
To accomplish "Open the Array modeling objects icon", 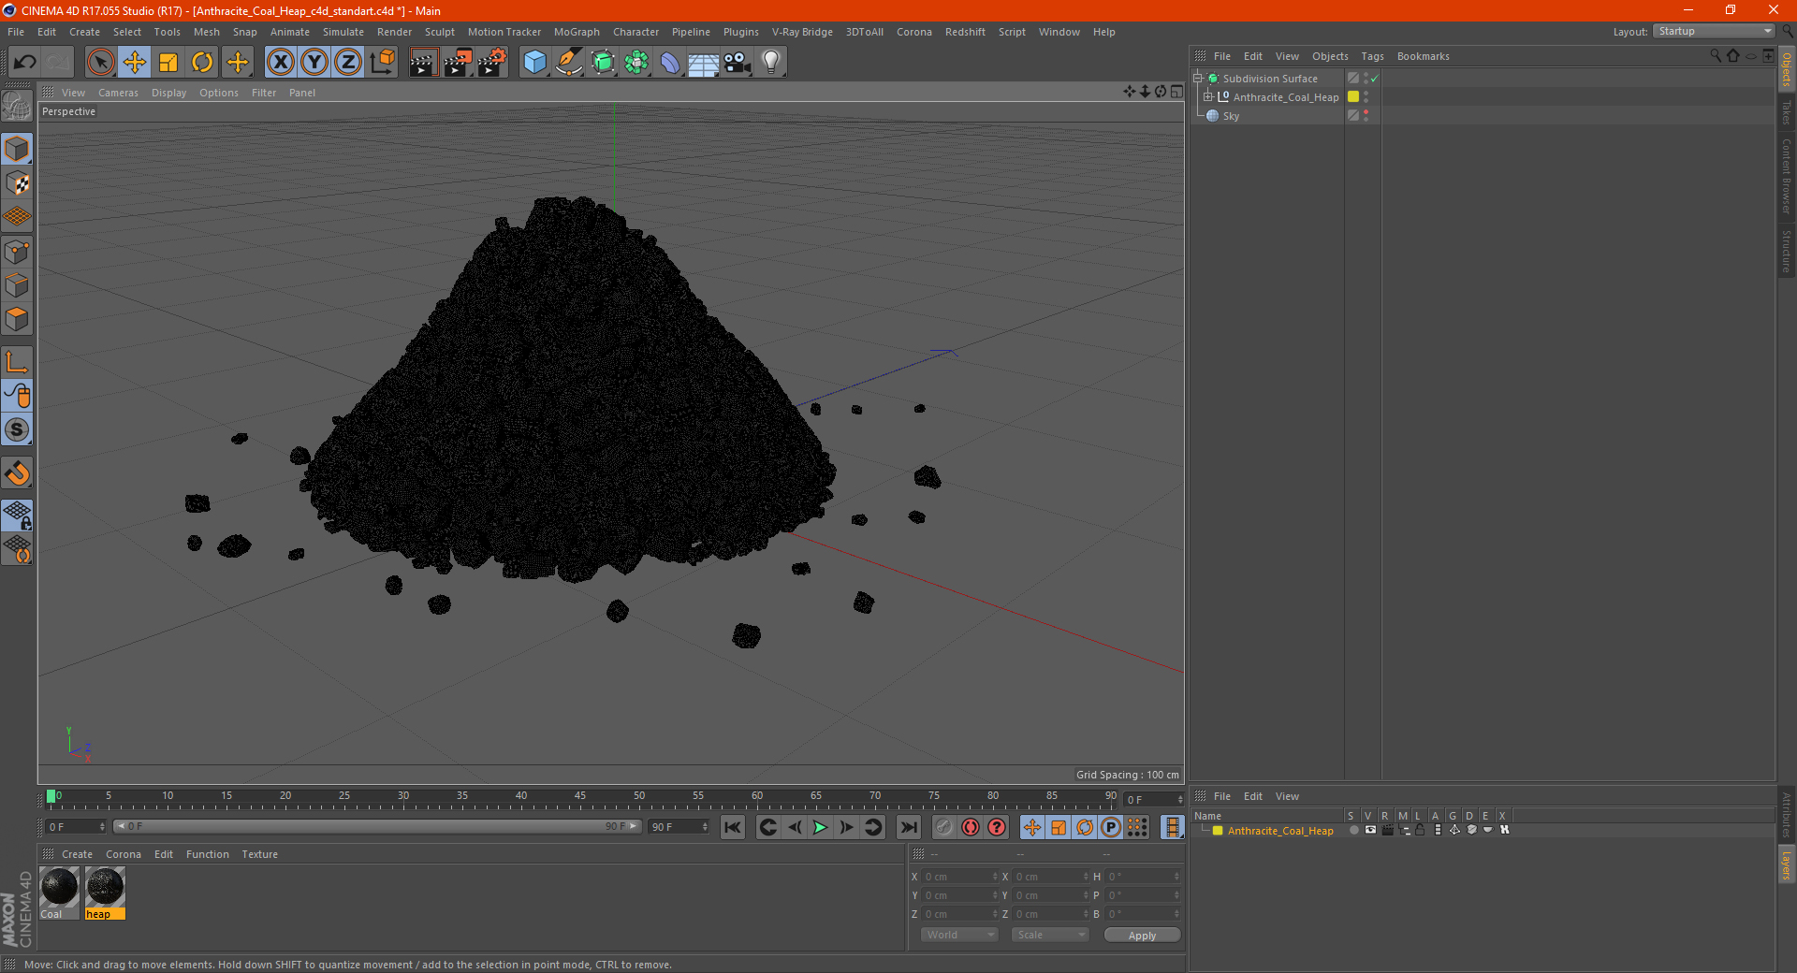I will [636, 63].
